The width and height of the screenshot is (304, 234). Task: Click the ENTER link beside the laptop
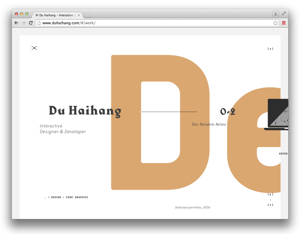click(x=283, y=154)
